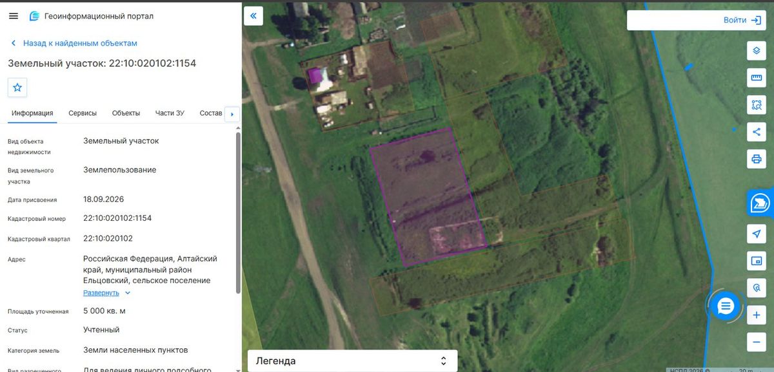This screenshot has height=372, width=774.
Task: Click the value Землепользование
Action: pyautogui.click(x=119, y=170)
